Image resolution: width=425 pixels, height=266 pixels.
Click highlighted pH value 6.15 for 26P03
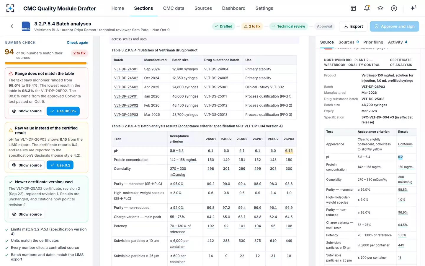pos(289,151)
